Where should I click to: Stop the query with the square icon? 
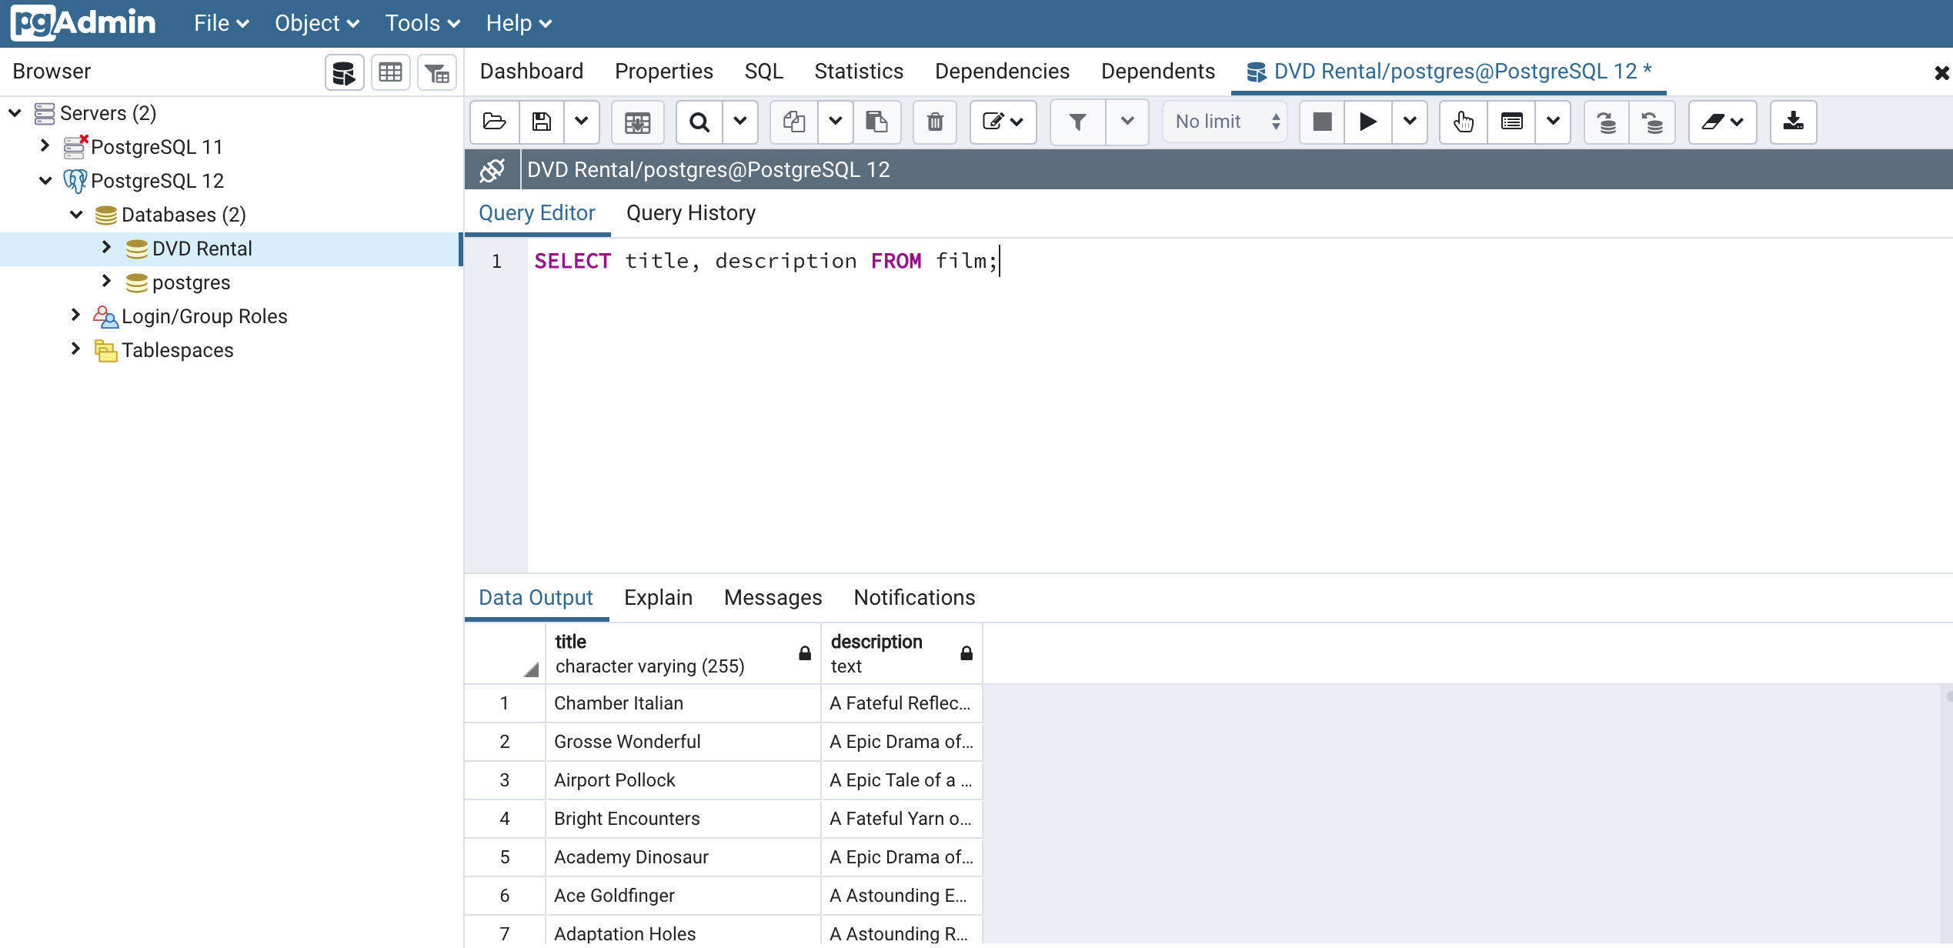(1322, 122)
